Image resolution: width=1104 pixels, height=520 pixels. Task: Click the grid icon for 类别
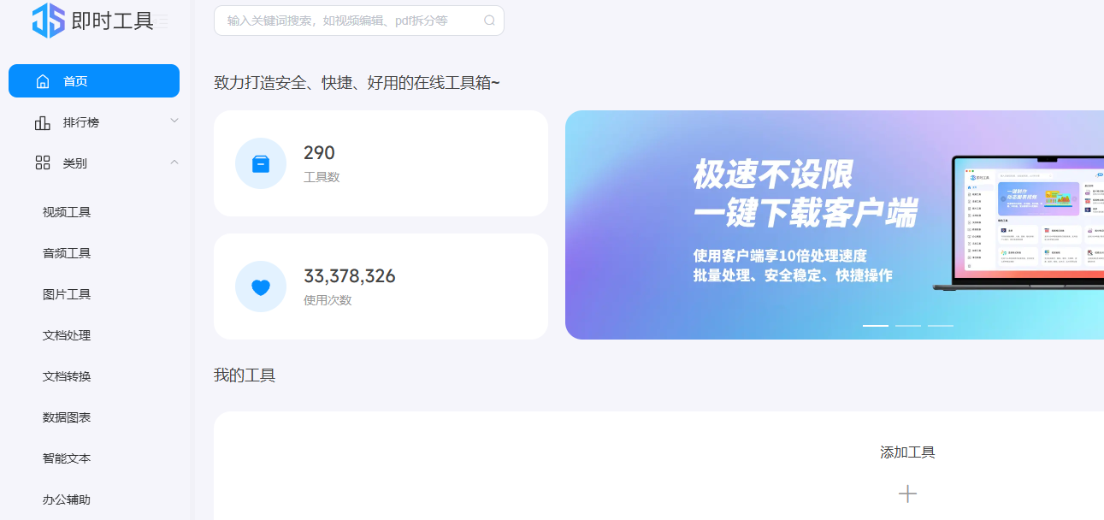coord(43,163)
